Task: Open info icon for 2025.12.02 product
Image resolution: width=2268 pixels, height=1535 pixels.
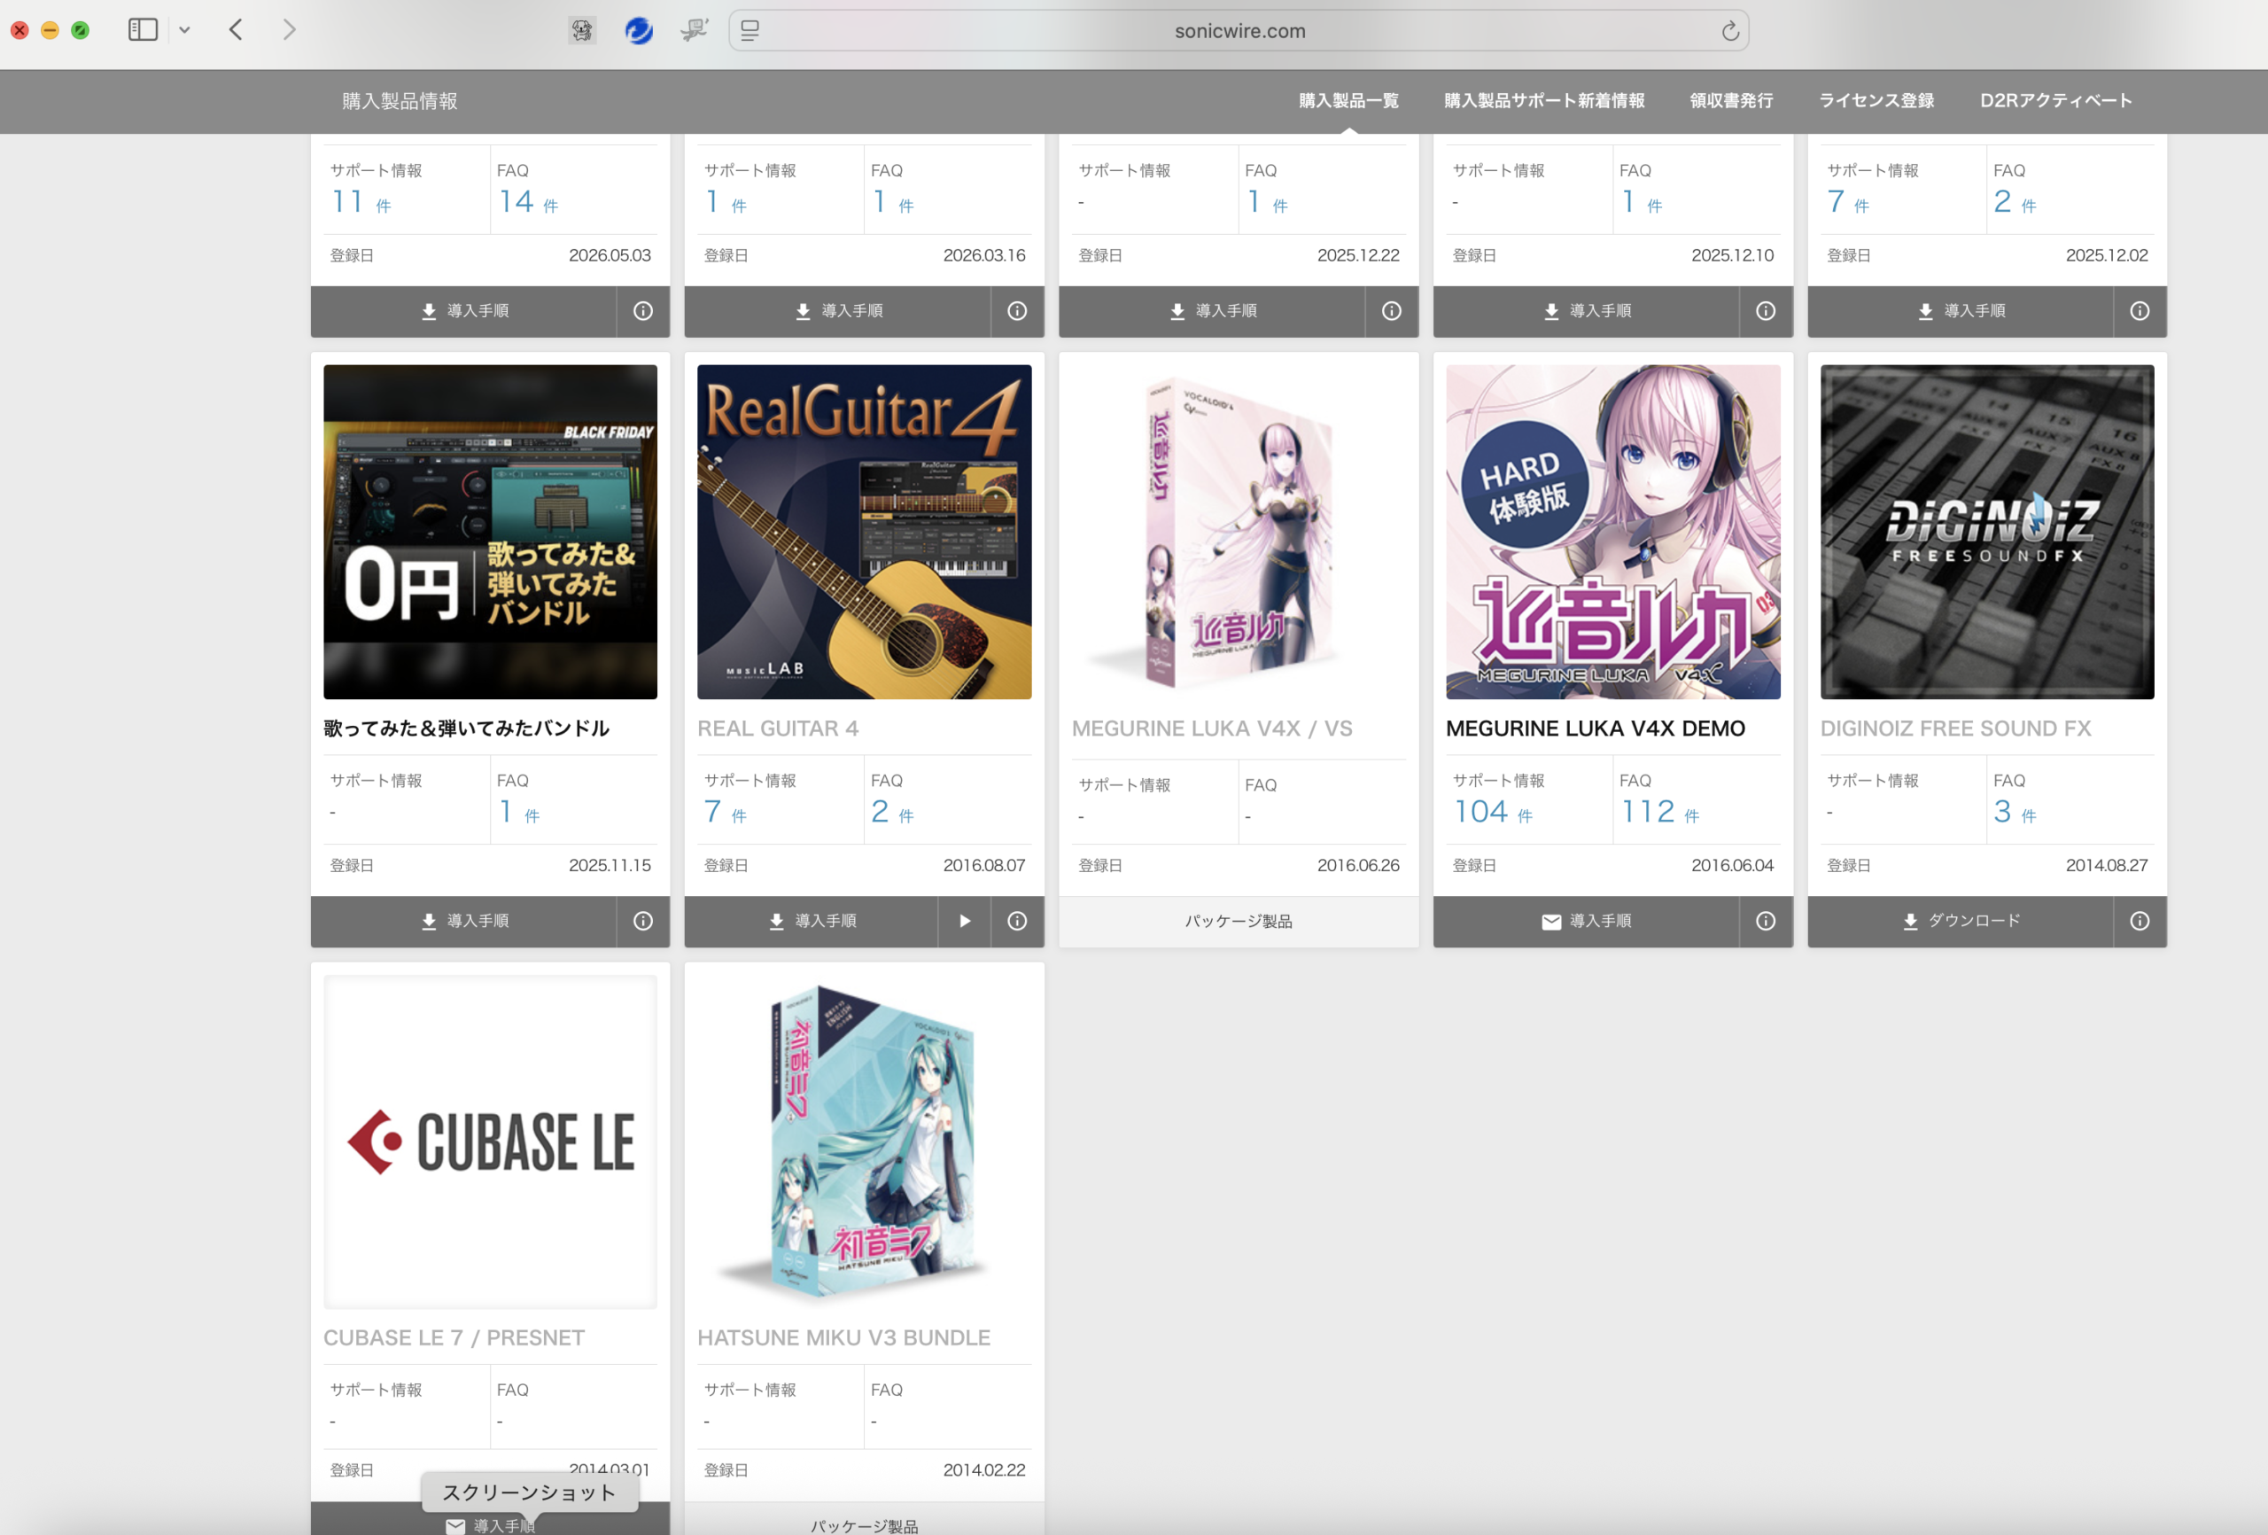Action: 2140,310
